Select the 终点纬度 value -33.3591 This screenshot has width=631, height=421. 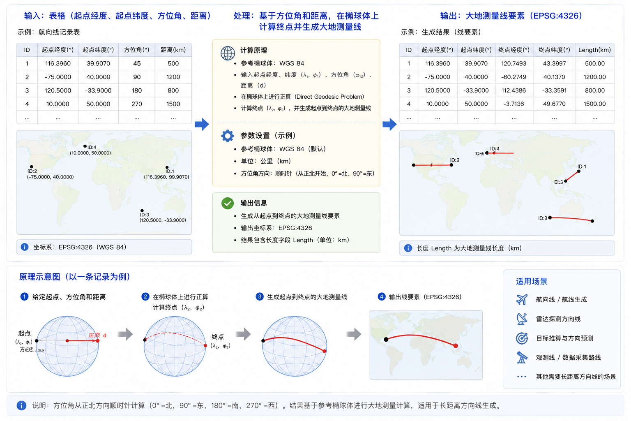coord(554,90)
